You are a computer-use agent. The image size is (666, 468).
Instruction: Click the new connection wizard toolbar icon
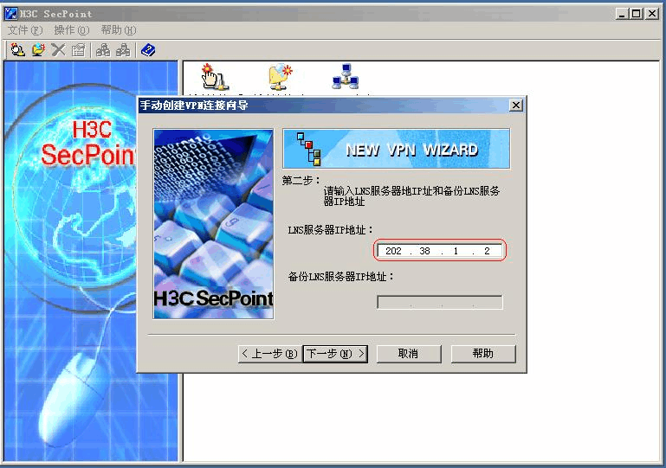pyautogui.click(x=17, y=50)
